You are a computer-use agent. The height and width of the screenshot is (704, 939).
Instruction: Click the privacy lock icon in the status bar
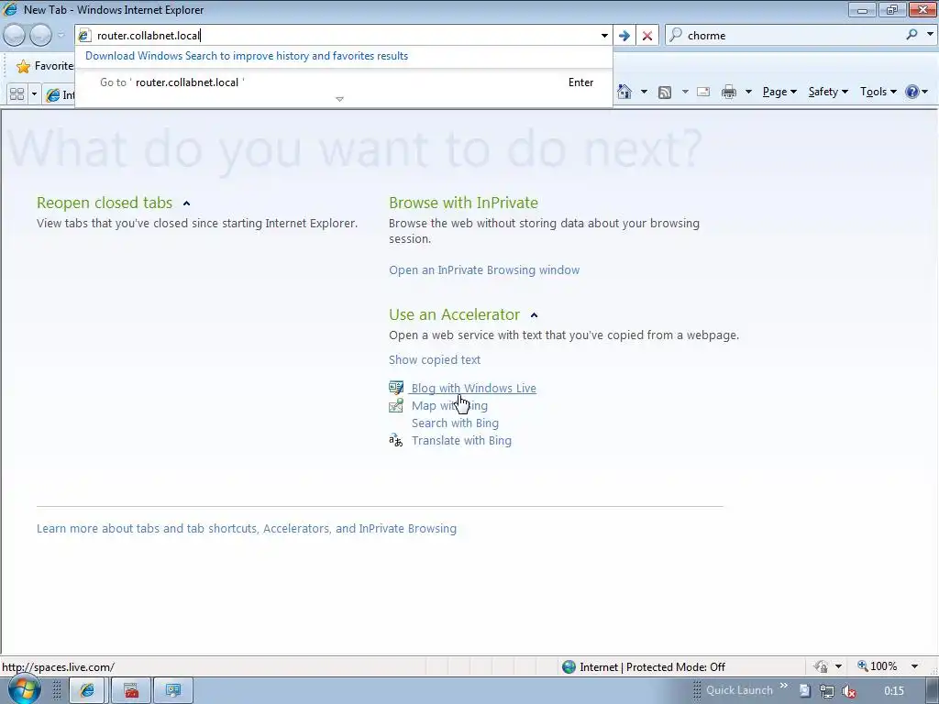pyautogui.click(x=821, y=667)
